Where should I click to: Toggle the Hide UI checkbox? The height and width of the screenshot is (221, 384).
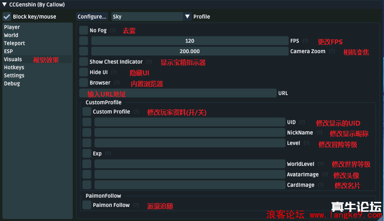[x=84, y=72]
